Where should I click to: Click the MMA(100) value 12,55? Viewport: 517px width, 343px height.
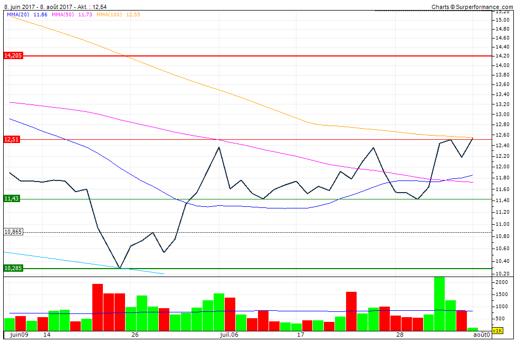133,15
